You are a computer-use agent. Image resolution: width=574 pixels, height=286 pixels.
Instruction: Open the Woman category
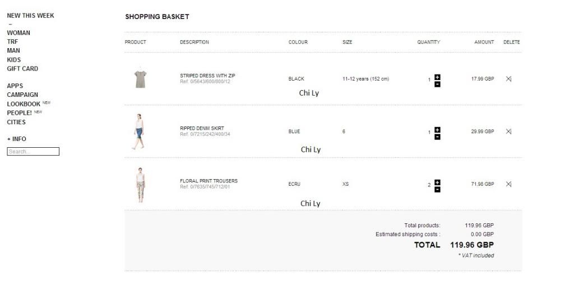pyautogui.click(x=18, y=33)
